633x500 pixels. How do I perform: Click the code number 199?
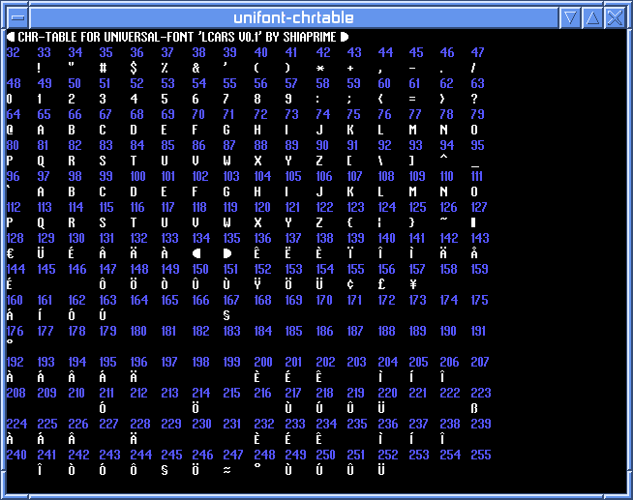[231, 362]
